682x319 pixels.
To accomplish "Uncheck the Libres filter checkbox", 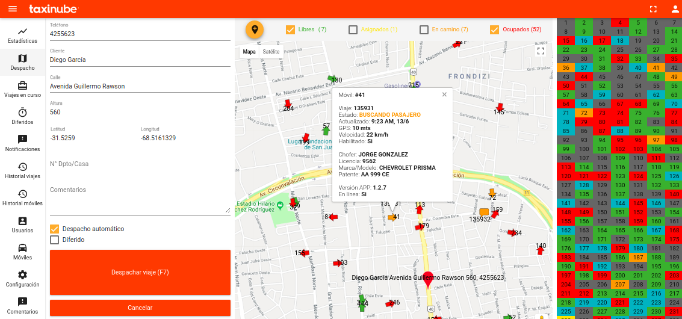I will coord(290,29).
